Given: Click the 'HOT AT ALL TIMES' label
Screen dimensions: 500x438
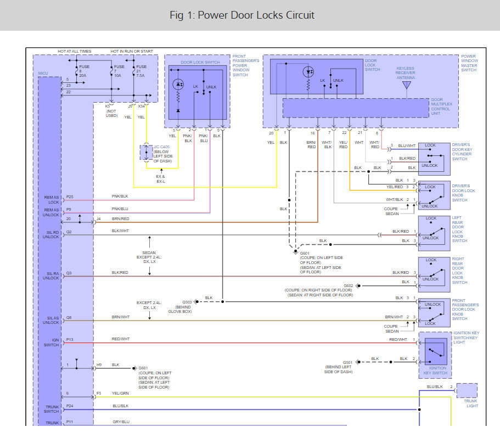Looking at the screenshot, I should tap(74, 52).
